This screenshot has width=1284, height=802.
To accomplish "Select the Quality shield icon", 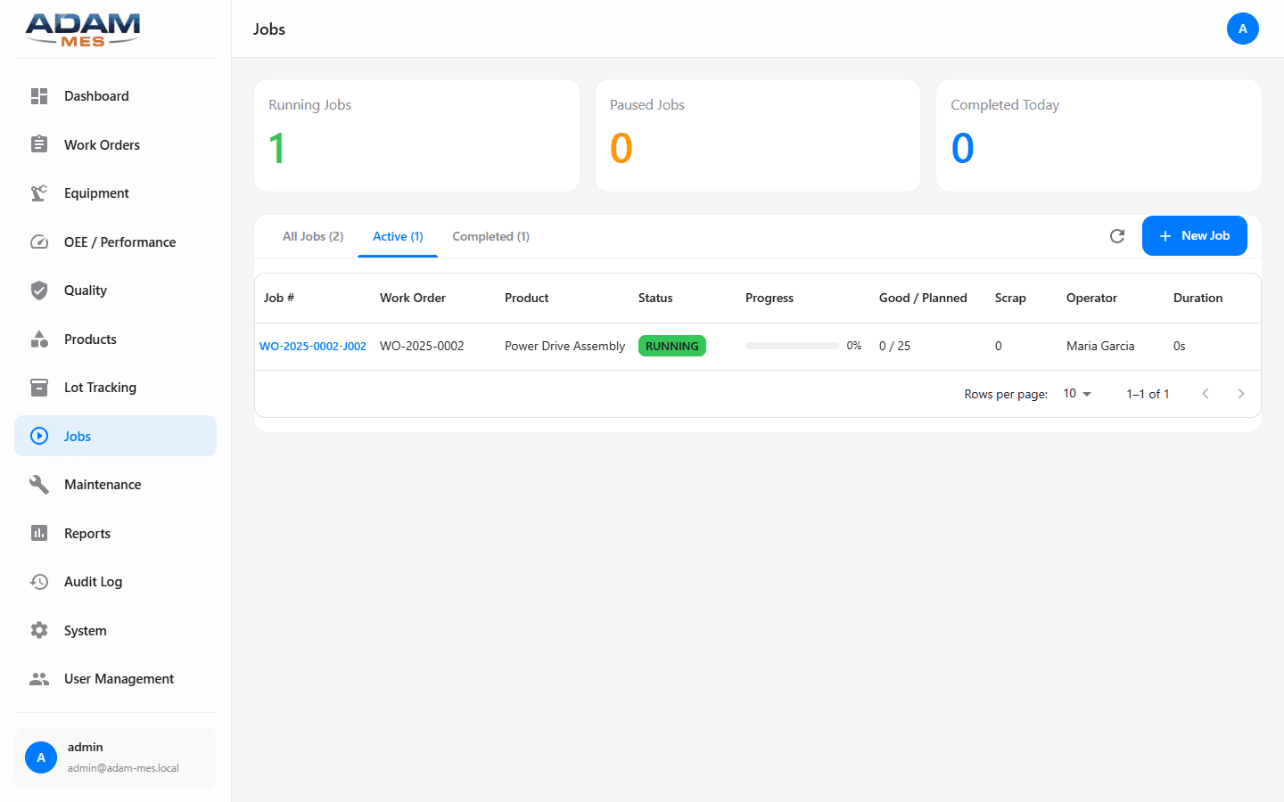I will [x=39, y=290].
